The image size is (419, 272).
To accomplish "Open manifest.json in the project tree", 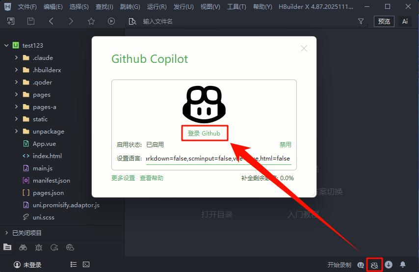I will coord(51,181).
